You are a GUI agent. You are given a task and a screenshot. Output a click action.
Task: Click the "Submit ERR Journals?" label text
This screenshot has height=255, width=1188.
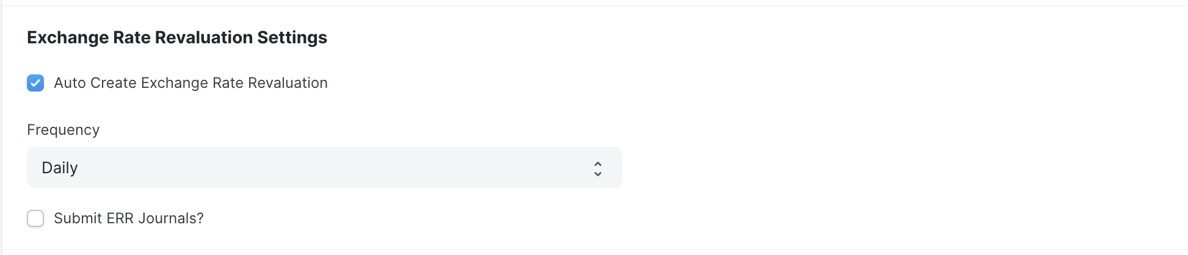[129, 218]
